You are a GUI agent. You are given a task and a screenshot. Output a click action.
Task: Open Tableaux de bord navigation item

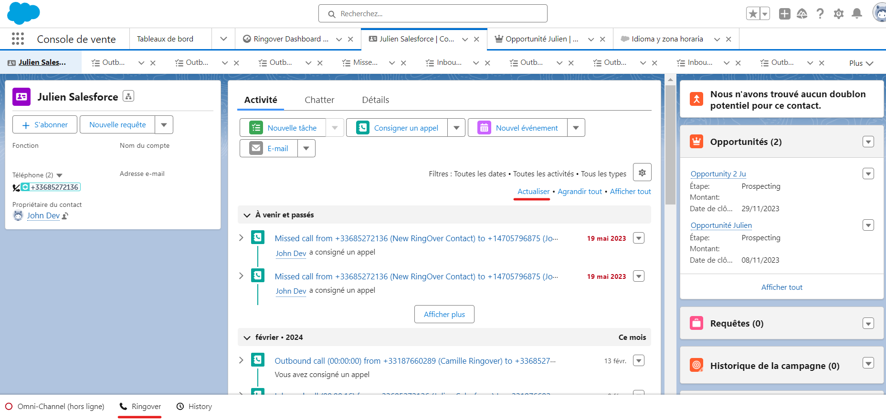[x=165, y=39]
